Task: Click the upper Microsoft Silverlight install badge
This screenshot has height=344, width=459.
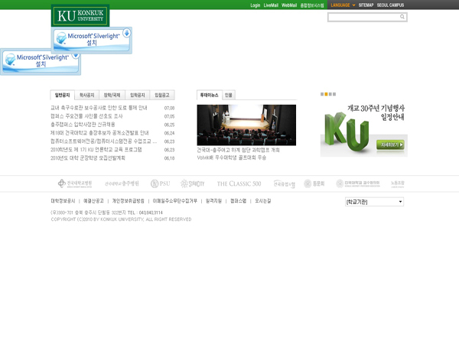Action: (x=92, y=39)
